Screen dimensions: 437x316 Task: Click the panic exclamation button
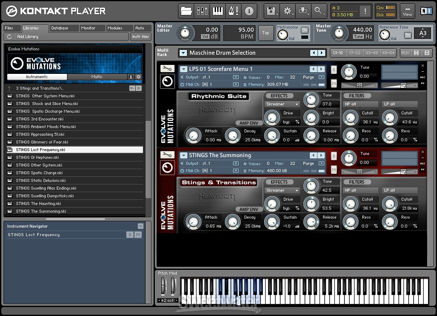[365, 11]
